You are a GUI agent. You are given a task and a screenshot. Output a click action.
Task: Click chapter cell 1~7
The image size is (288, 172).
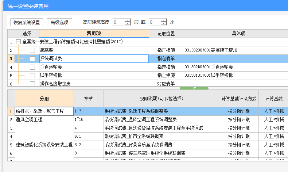click(89, 111)
